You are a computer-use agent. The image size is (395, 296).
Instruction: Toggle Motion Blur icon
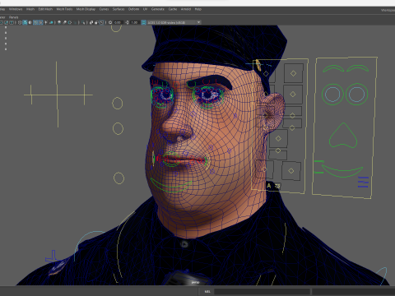point(64,22)
